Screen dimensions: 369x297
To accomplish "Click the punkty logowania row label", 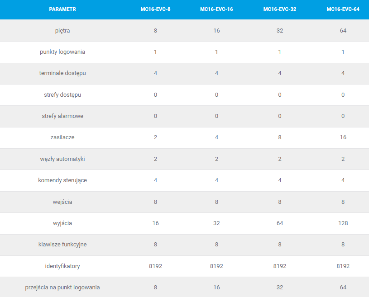I will (62, 52).
